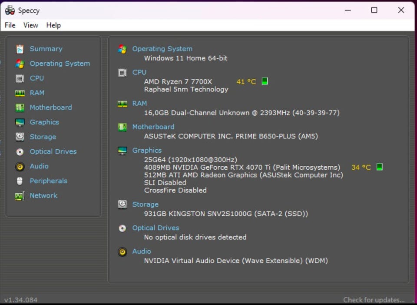Select Optical Drives in the sidebar
The height and width of the screenshot is (305, 417).
click(x=53, y=151)
